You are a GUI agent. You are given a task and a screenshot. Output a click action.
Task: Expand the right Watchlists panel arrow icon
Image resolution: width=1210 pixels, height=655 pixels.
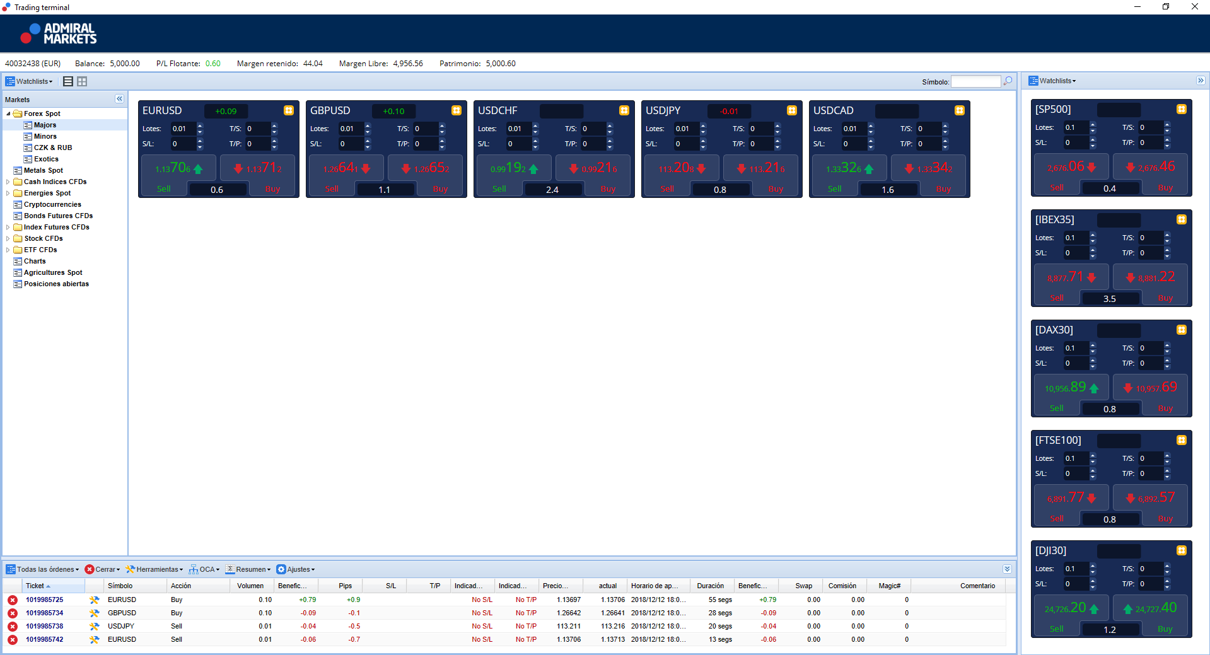click(1201, 81)
